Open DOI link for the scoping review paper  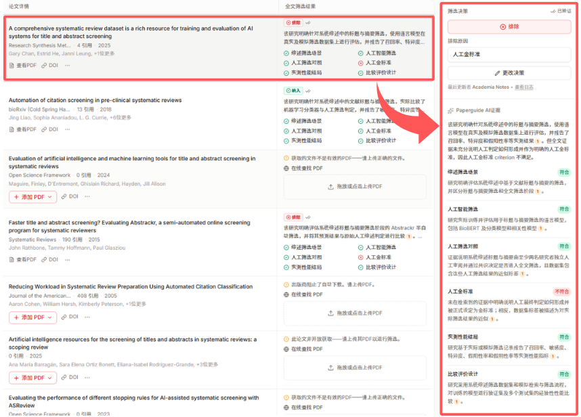(x=70, y=377)
